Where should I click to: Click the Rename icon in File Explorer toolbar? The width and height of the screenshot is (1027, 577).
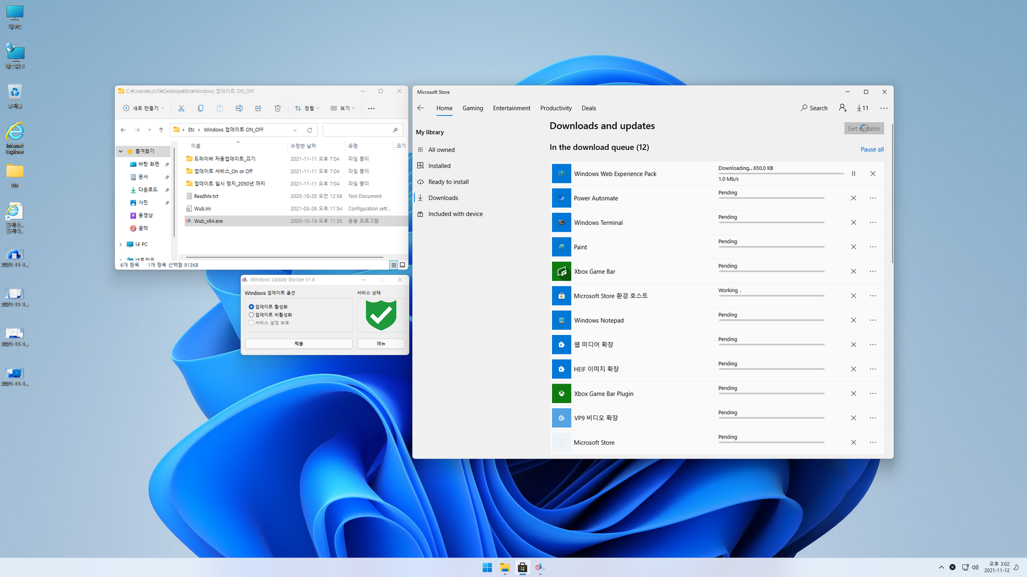click(x=239, y=108)
